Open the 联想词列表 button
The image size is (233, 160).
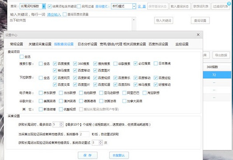click(x=201, y=6)
